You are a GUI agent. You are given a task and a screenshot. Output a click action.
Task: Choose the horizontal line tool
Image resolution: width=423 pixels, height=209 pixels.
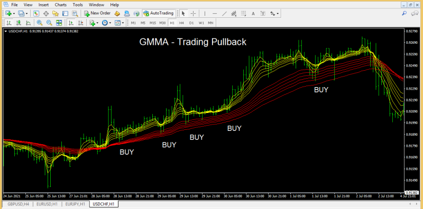pyautogui.click(x=215, y=13)
